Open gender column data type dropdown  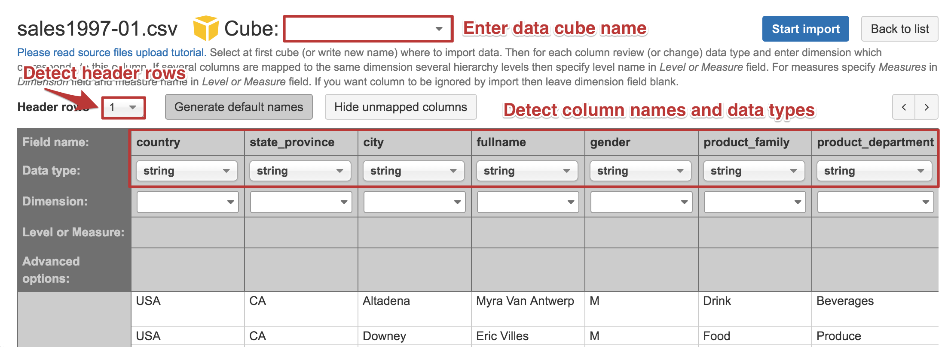tap(641, 171)
